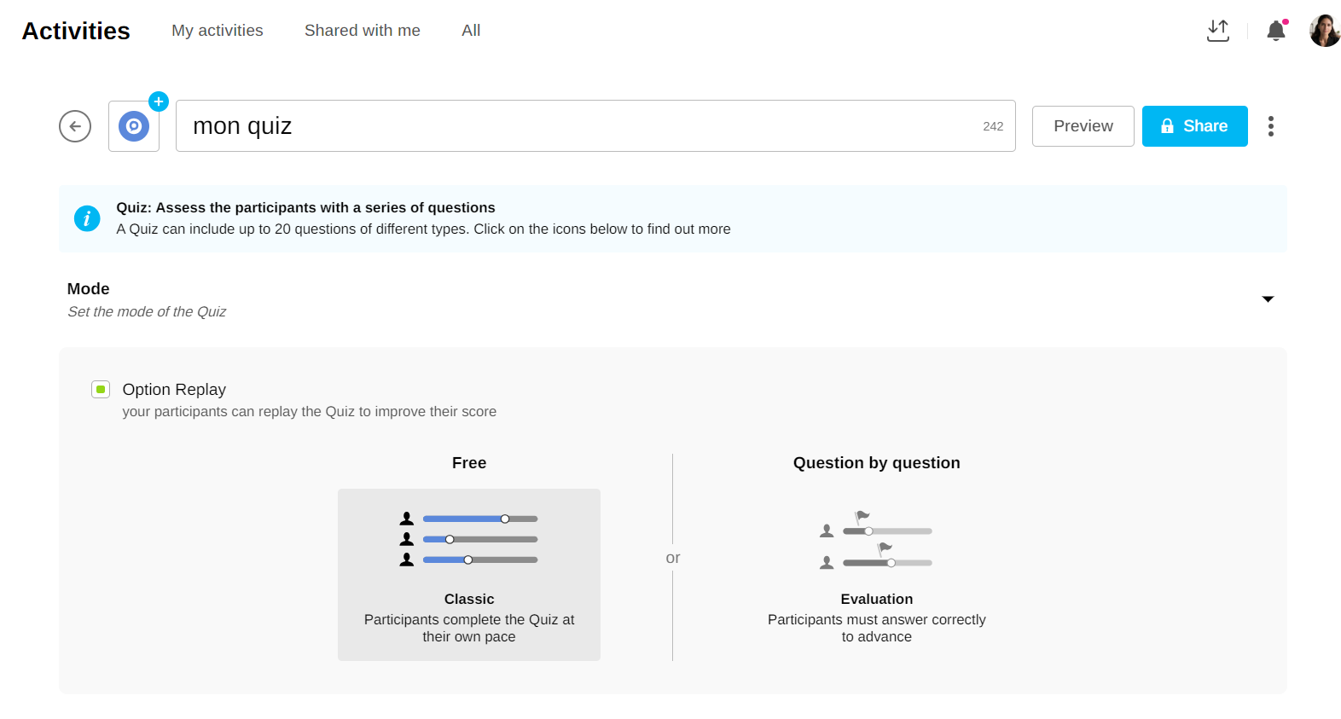
Task: Click the back arrow circle icon
Action: click(x=75, y=126)
